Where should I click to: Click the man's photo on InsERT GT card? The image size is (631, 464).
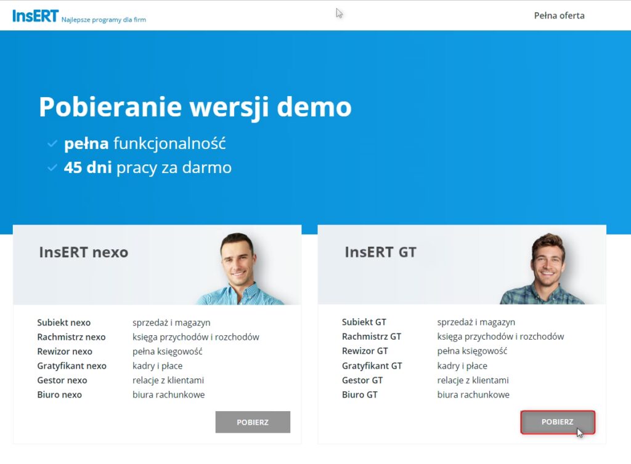point(545,268)
